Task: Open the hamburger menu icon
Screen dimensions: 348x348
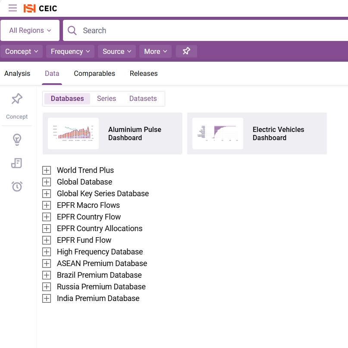Action: [x=13, y=8]
